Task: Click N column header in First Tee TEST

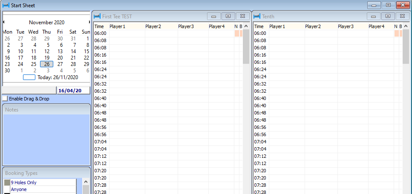Action: tap(236, 26)
